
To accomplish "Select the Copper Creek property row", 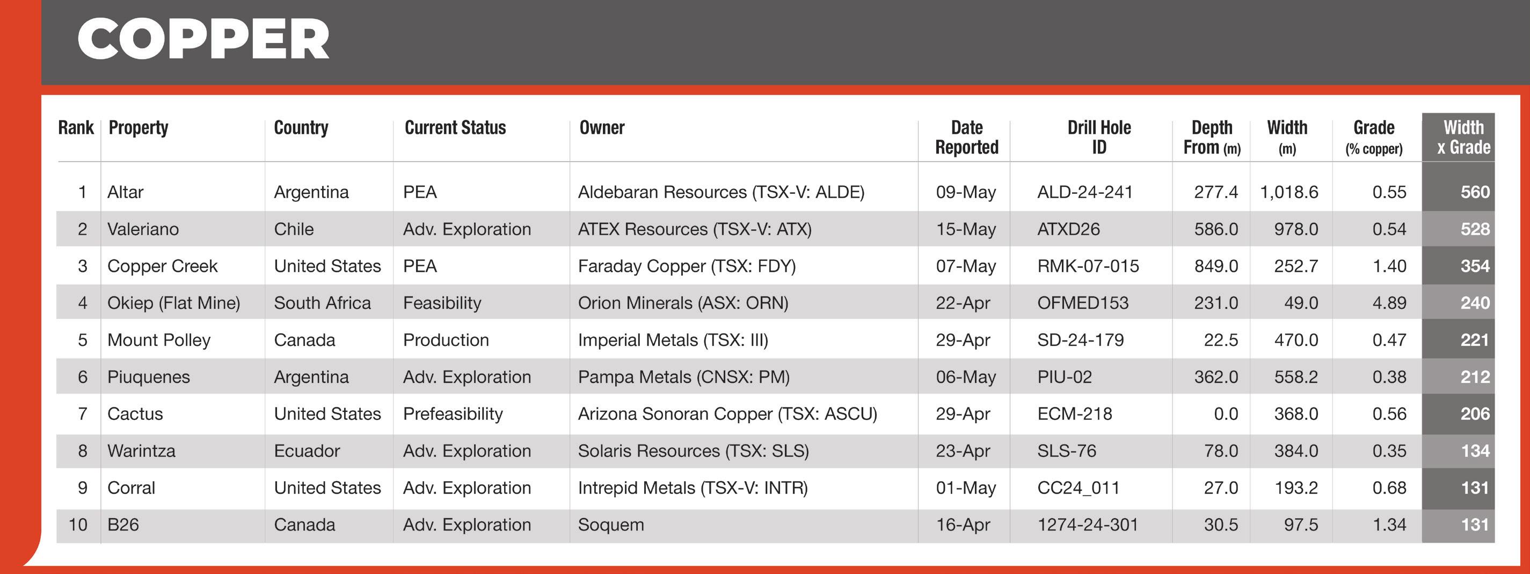I will pos(776,266).
